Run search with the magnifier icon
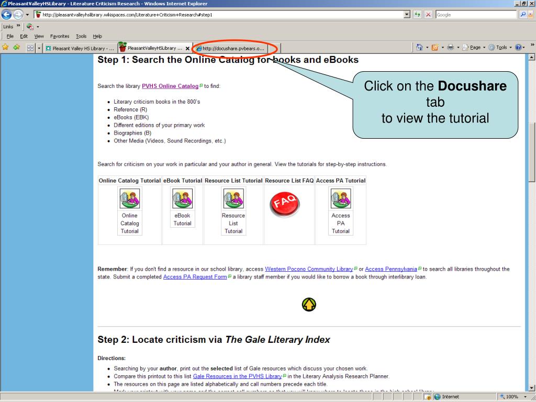The height and width of the screenshot is (402, 536). 523,15
